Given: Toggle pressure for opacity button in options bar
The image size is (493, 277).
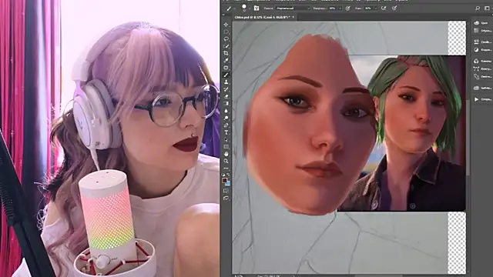Looking at the screenshot, I should pyautogui.click(x=347, y=8).
